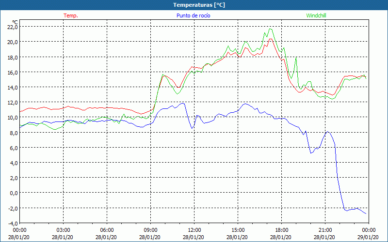Click the 12:00 time axis label
The height and width of the screenshot is (242, 388).
pos(194,230)
